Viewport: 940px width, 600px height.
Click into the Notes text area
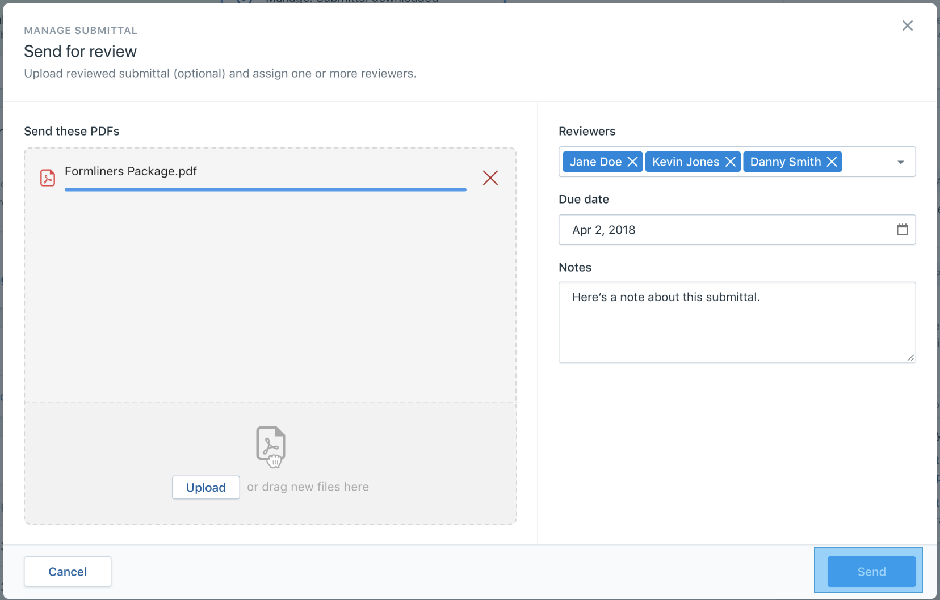pos(737,322)
